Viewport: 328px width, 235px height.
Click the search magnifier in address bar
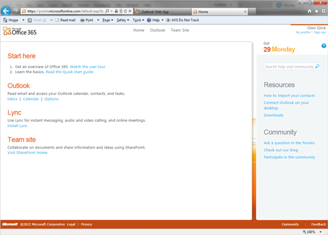[x=107, y=11]
